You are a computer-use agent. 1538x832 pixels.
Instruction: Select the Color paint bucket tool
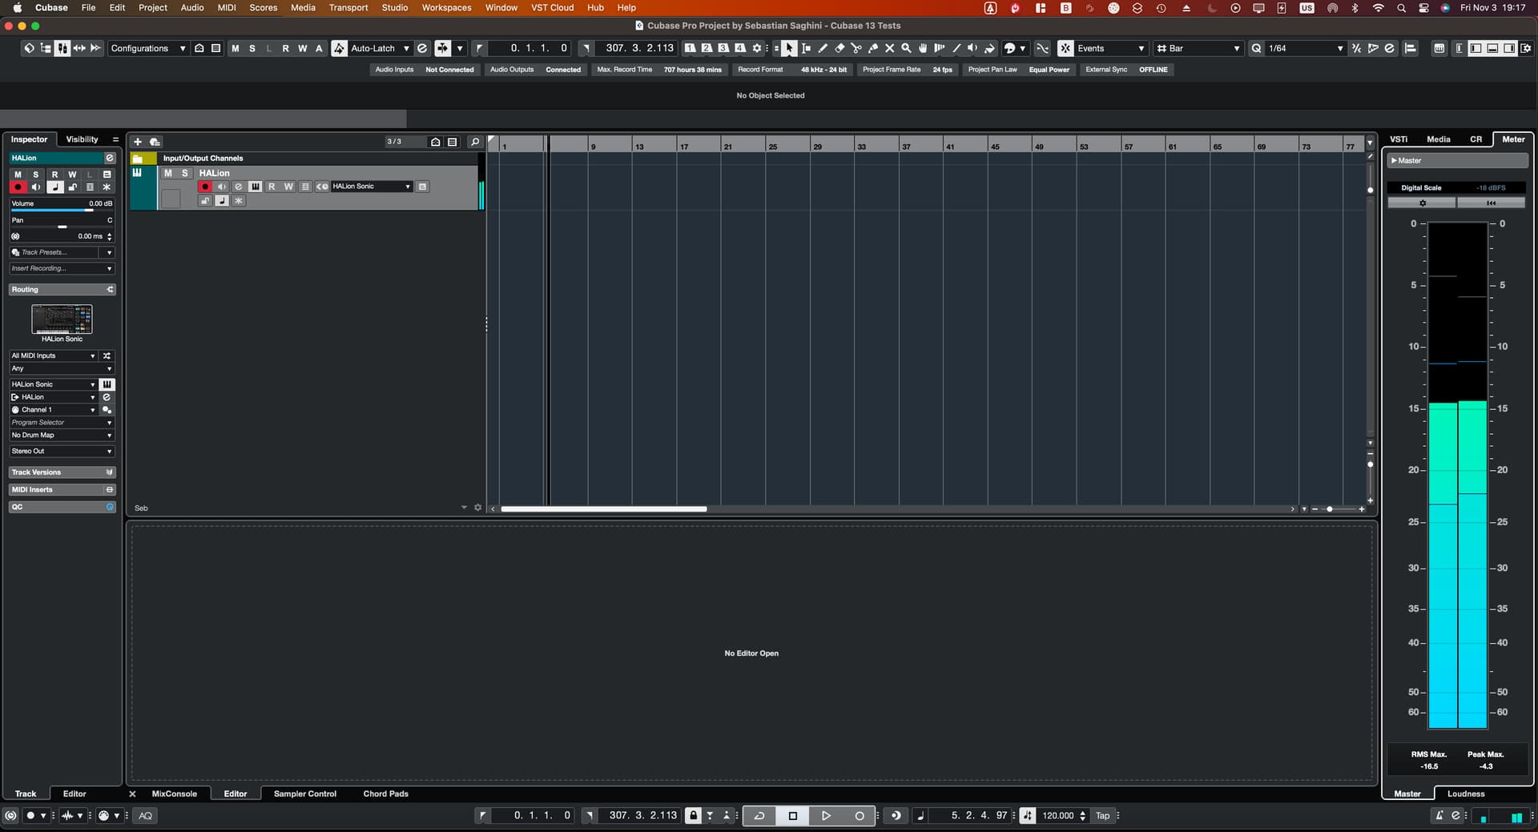tap(990, 48)
